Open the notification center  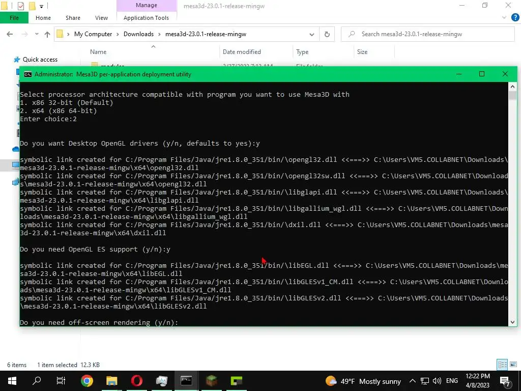(x=505, y=381)
